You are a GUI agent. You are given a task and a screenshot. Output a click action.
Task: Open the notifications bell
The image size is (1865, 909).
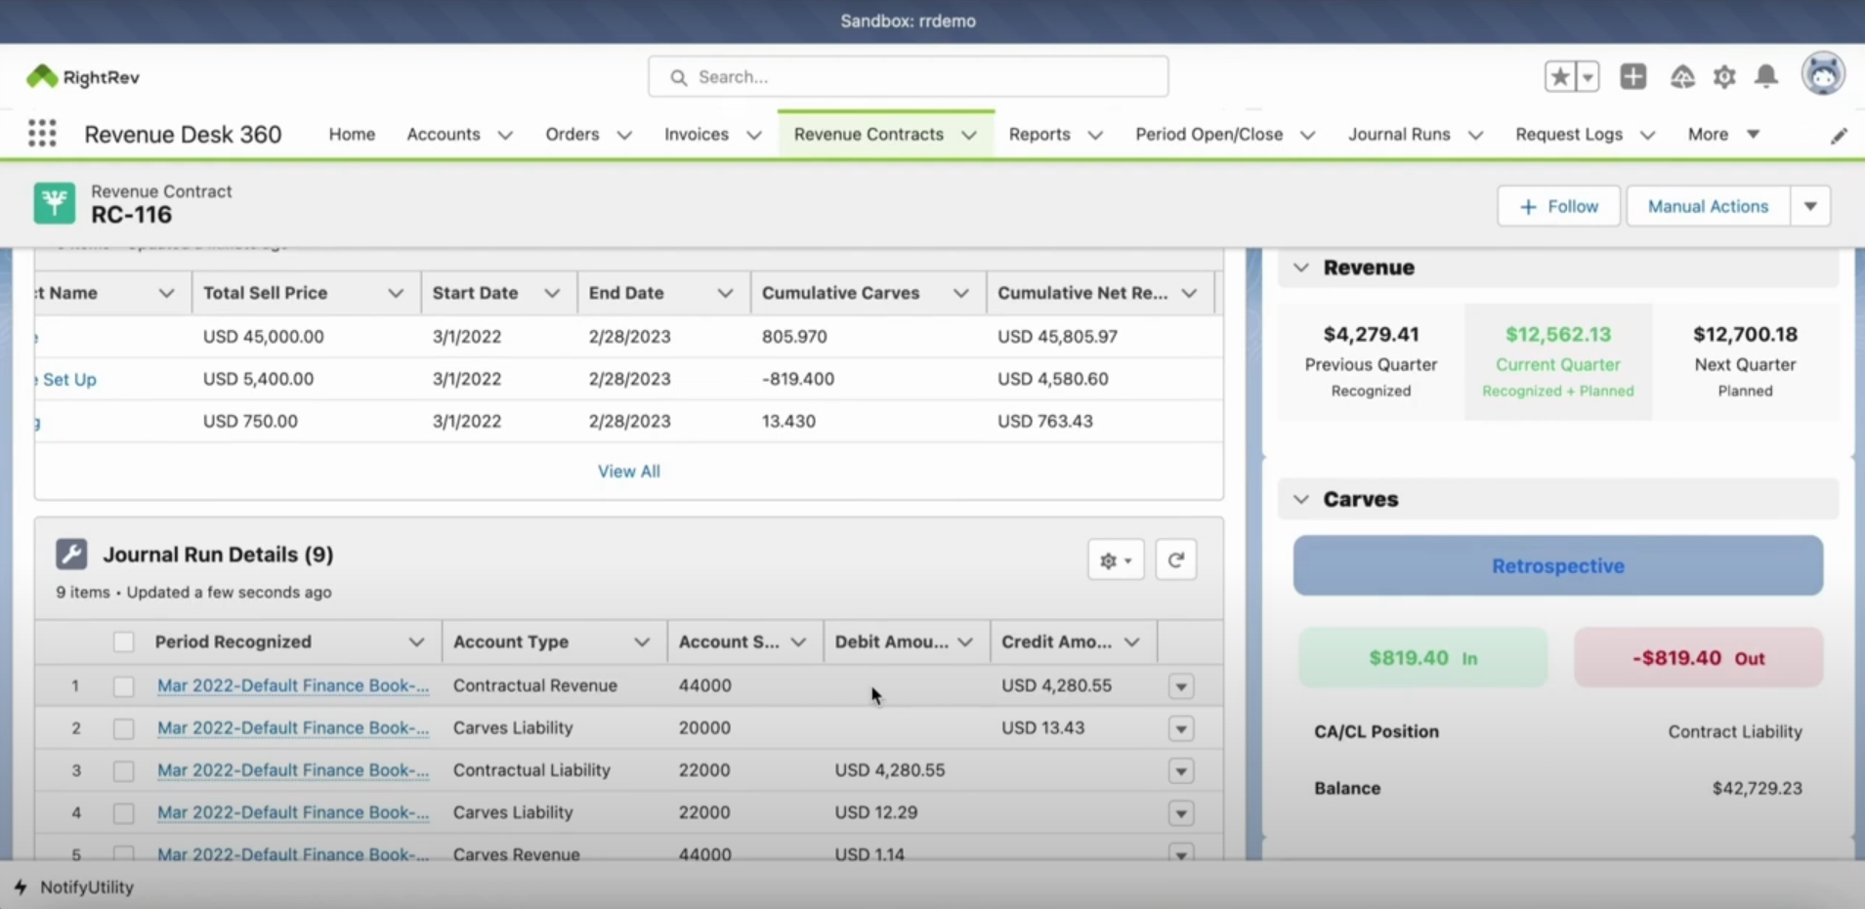click(x=1766, y=76)
